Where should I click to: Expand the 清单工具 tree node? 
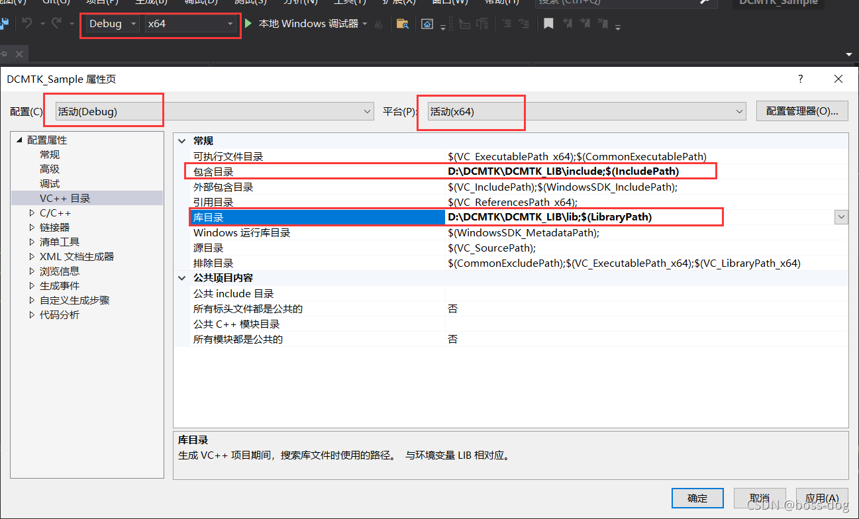pyautogui.click(x=32, y=242)
